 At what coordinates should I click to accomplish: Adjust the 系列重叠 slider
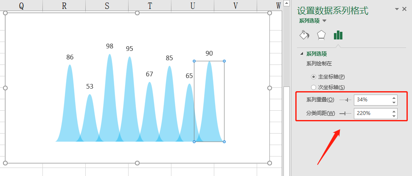[x=345, y=100]
